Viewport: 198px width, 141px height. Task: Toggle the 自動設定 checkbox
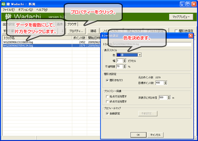coord(107,114)
